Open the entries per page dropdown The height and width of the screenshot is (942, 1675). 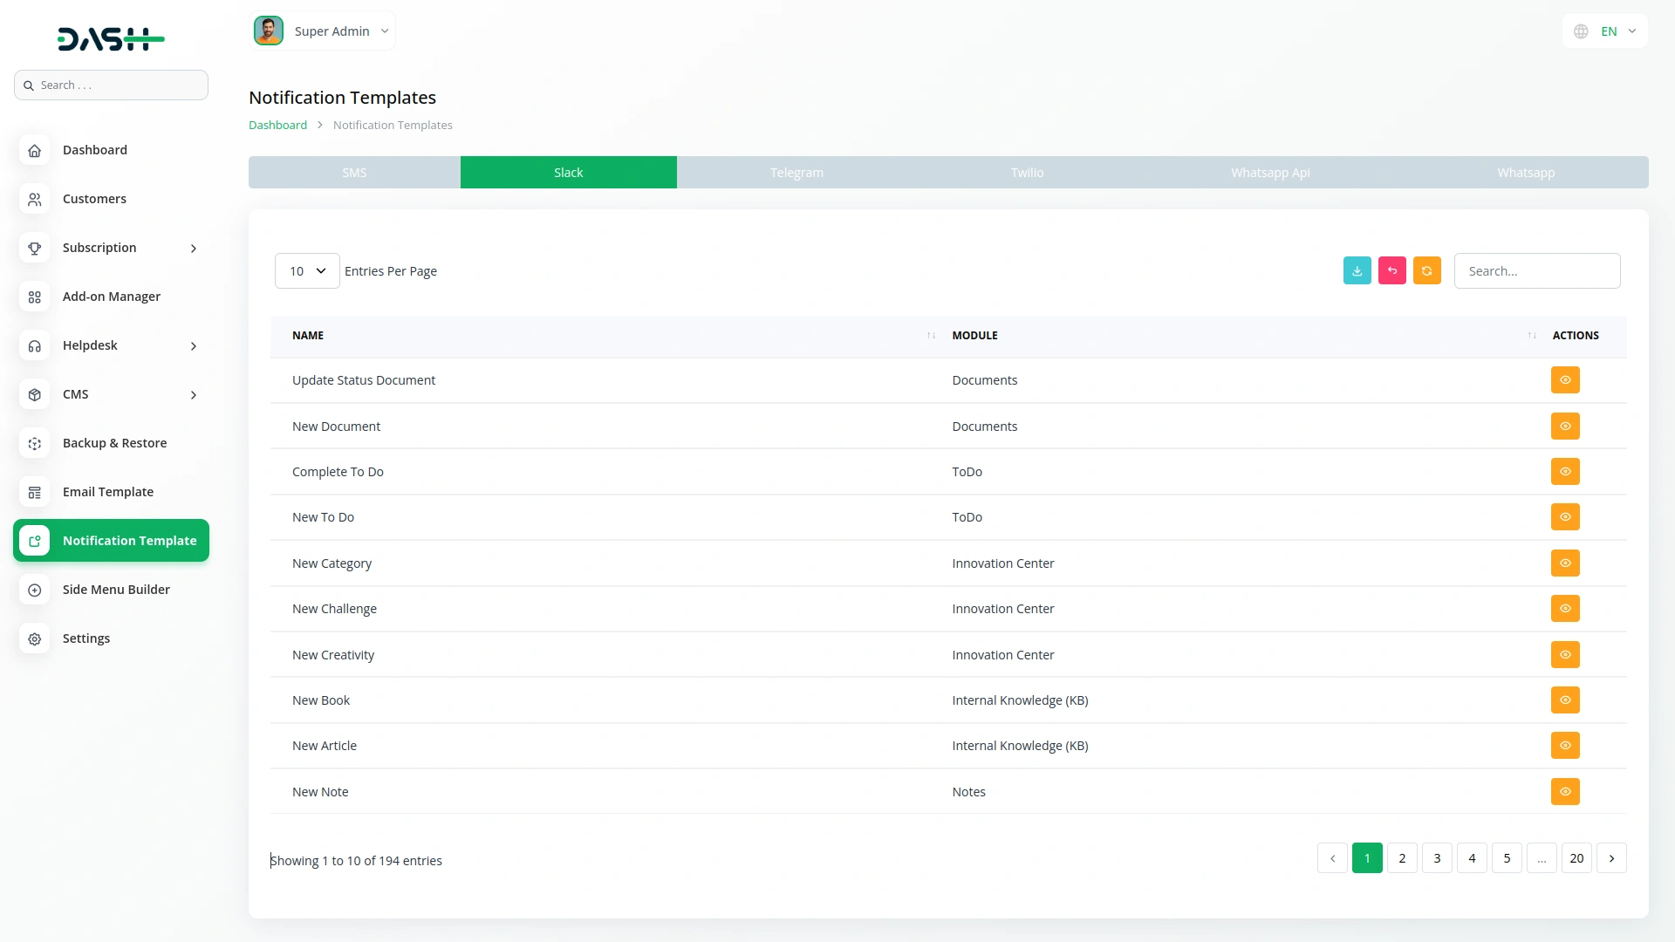pyautogui.click(x=307, y=271)
